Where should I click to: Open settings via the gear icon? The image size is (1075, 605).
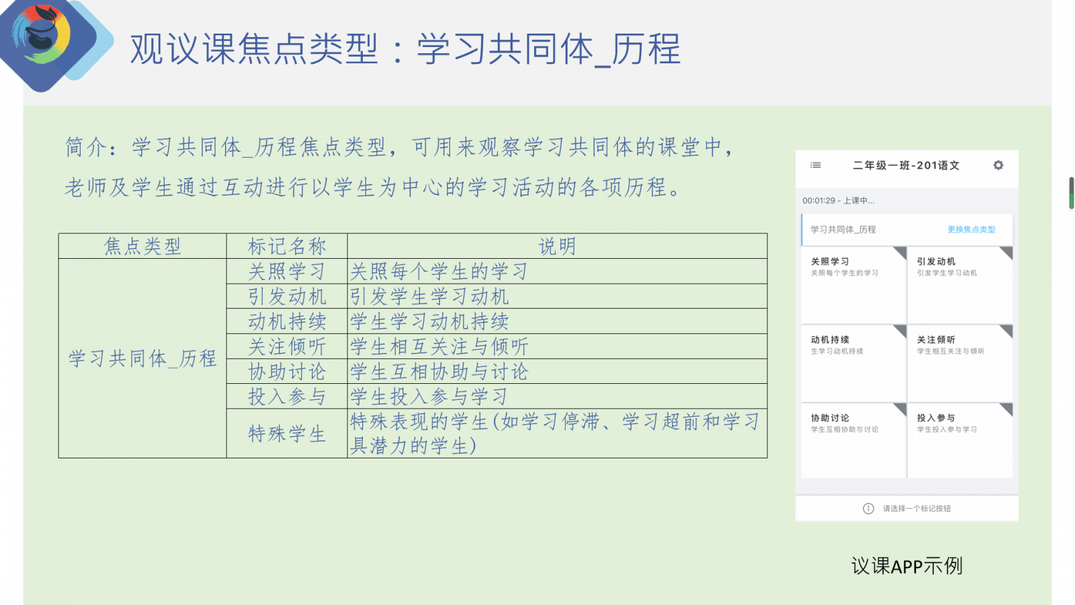(998, 165)
